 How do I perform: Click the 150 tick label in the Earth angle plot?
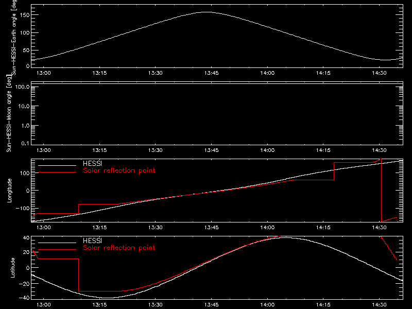coord(24,15)
